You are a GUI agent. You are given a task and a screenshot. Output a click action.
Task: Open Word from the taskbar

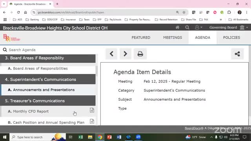119,137
